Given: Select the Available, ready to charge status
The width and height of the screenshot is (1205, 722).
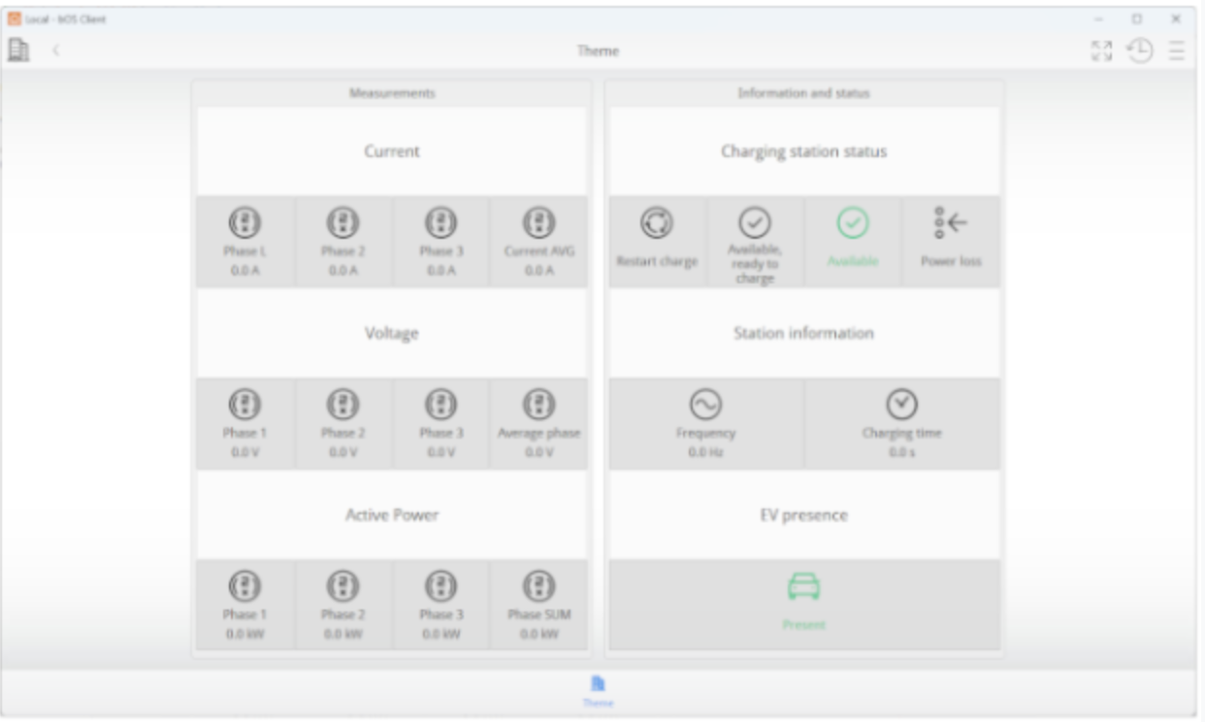Looking at the screenshot, I should (x=755, y=224).
